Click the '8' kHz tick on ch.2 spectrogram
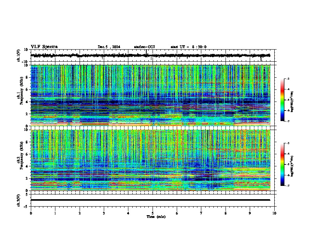This screenshot has height=239, width=309. point(27,142)
